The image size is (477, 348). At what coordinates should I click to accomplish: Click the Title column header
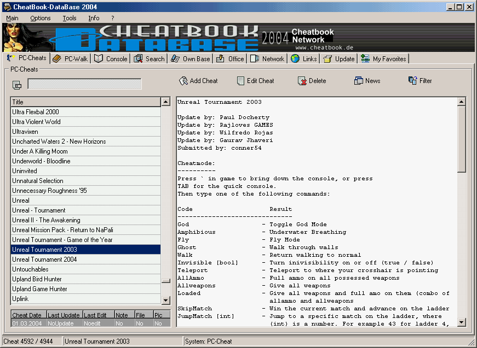click(85, 102)
